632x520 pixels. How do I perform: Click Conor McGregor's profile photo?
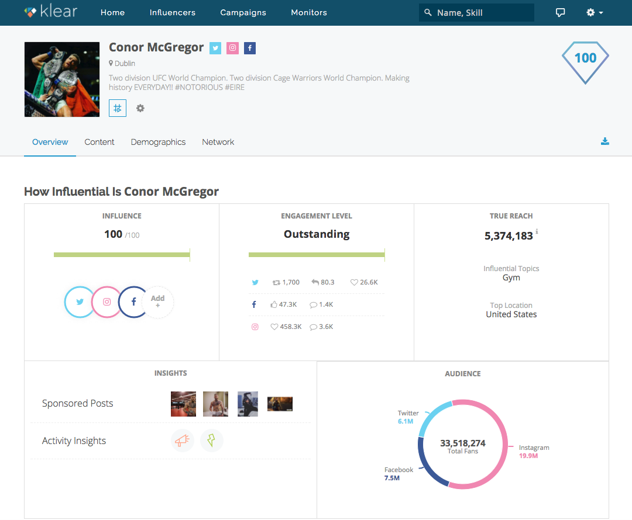[x=62, y=79]
